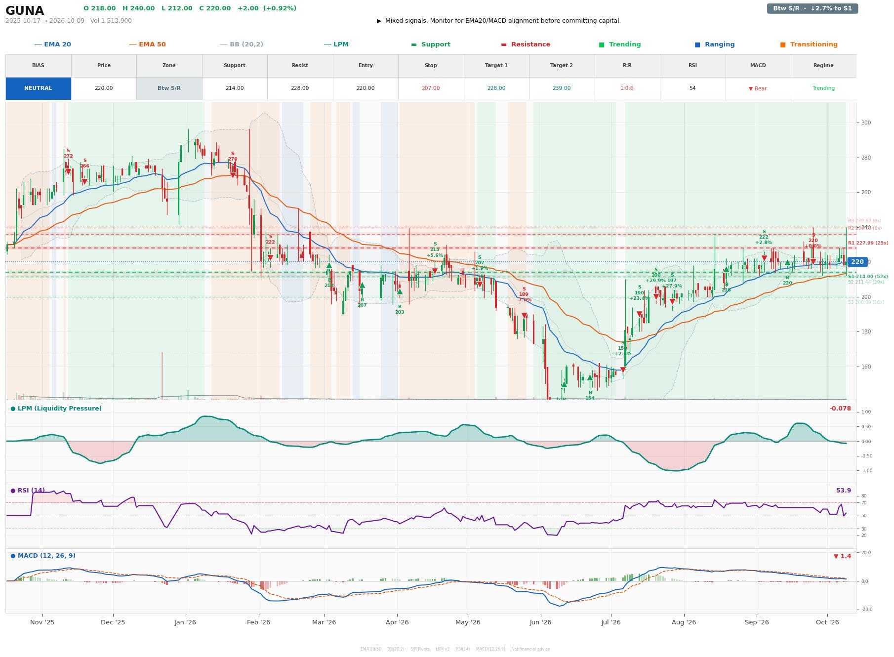Click the Btw S/R badge at top right
The width and height of the screenshot is (894, 657).
812,8
